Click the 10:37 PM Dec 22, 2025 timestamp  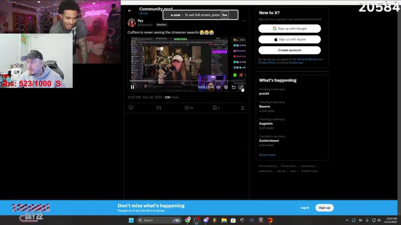tap(145, 97)
